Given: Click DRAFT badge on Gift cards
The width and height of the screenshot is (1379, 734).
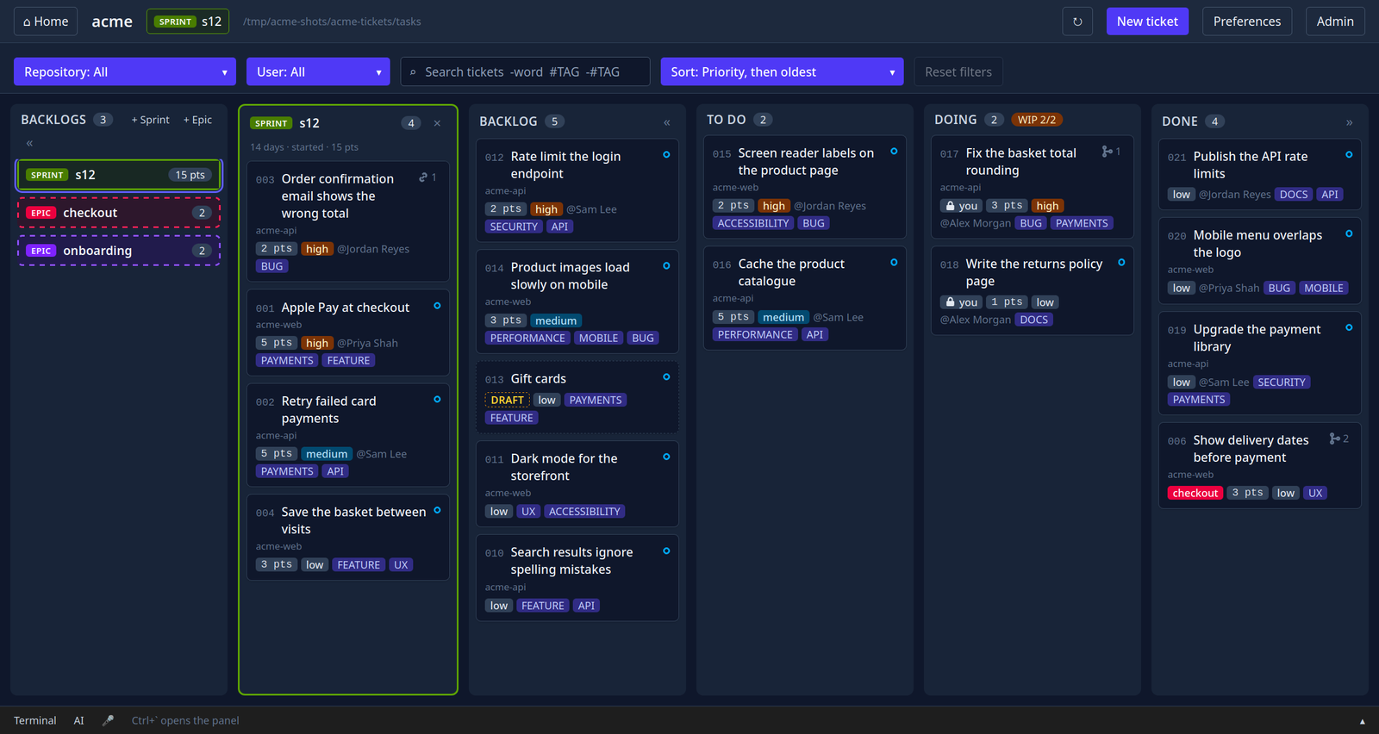Looking at the screenshot, I should pyautogui.click(x=508, y=400).
